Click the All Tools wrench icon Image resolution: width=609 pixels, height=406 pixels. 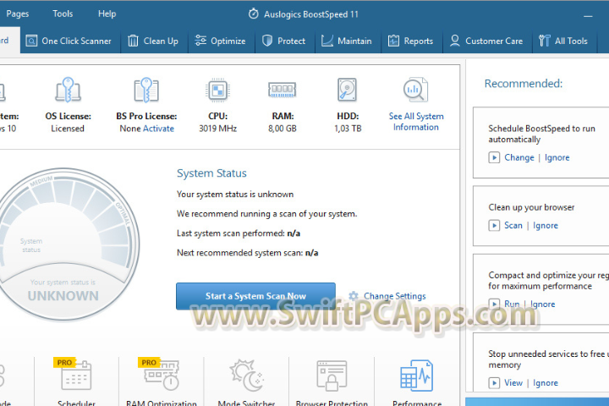pos(544,41)
